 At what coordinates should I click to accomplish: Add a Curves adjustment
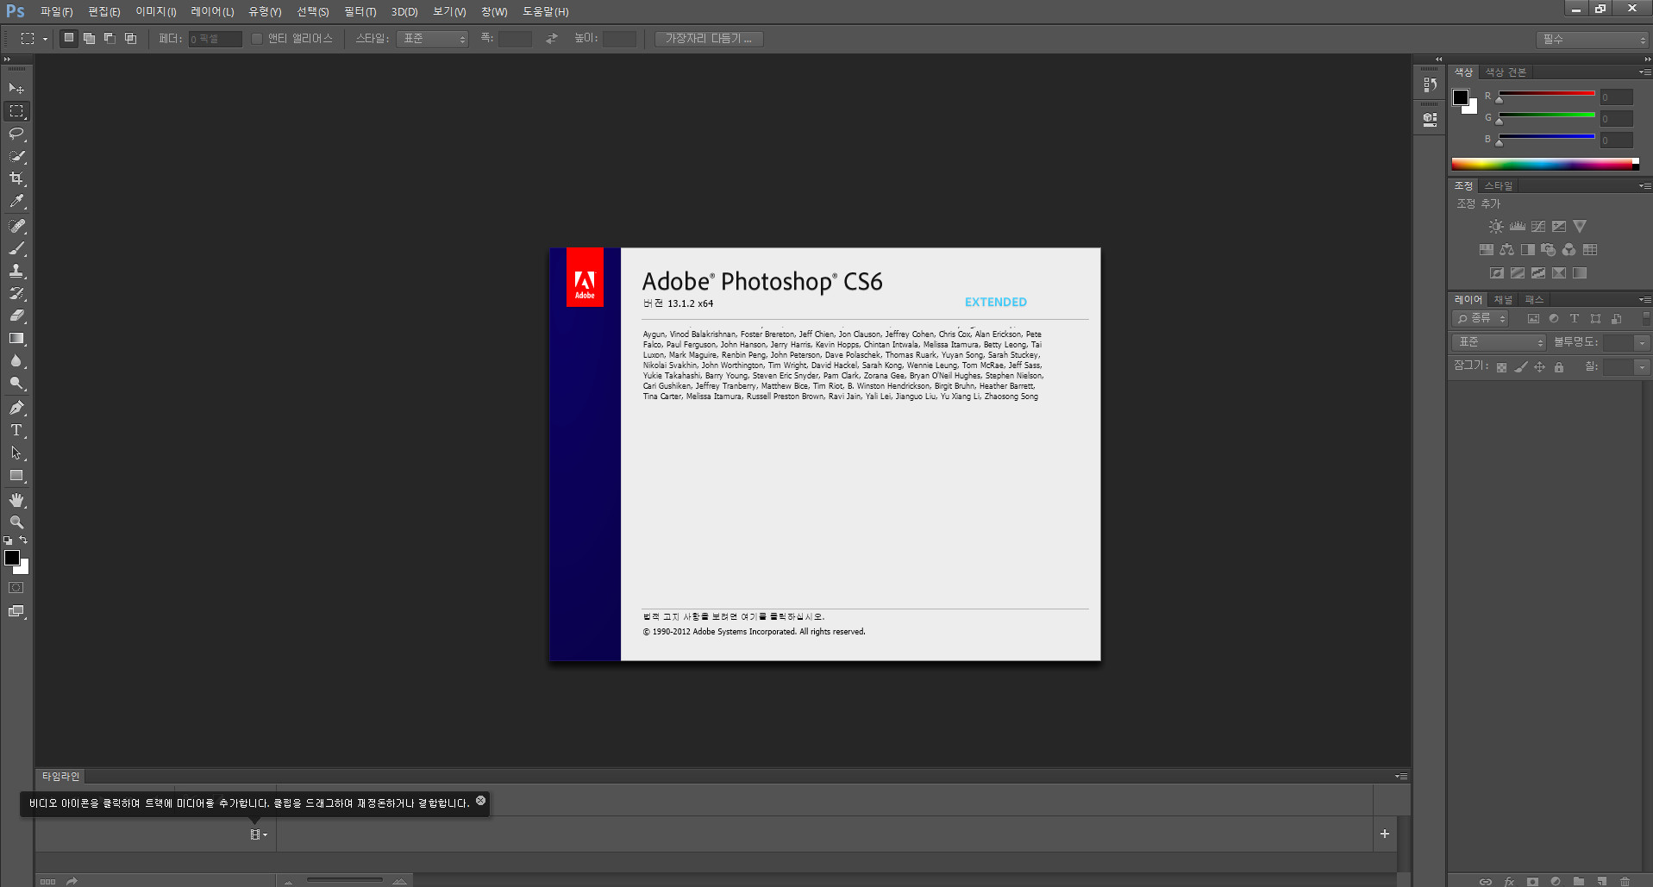[1538, 227]
